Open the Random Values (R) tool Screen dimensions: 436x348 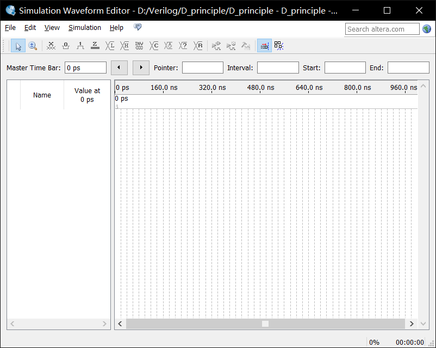198,46
